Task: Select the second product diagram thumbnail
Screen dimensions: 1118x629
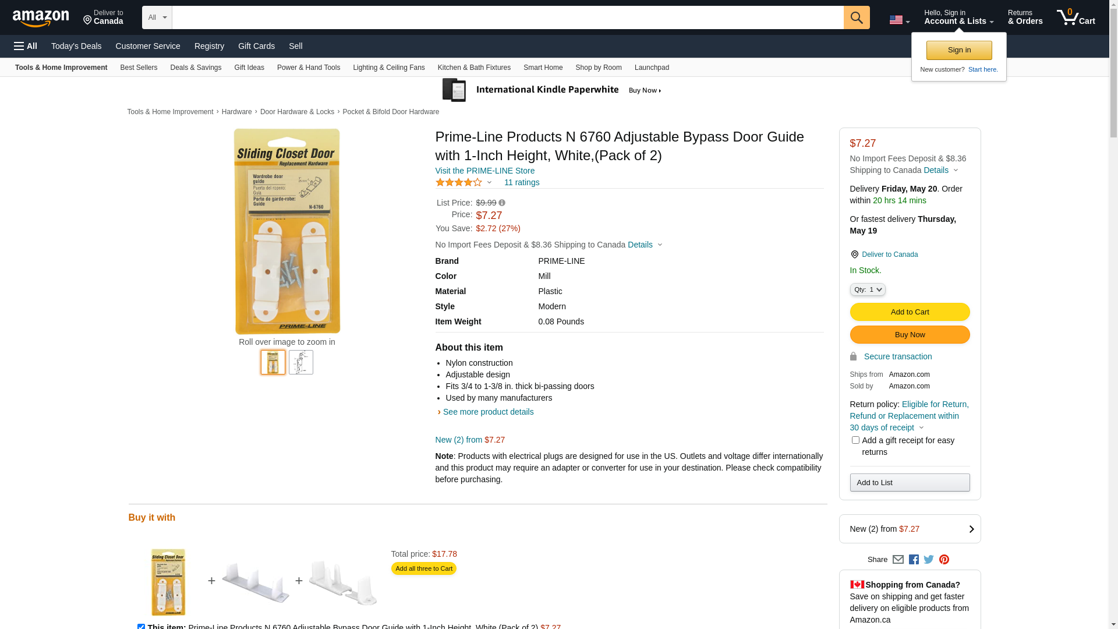Action: (x=301, y=362)
